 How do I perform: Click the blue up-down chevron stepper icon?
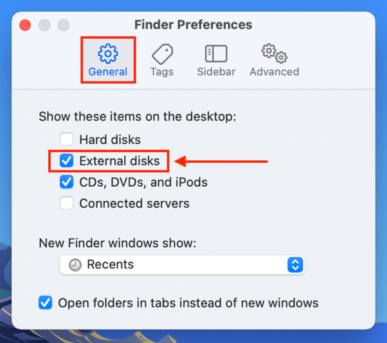(x=295, y=264)
